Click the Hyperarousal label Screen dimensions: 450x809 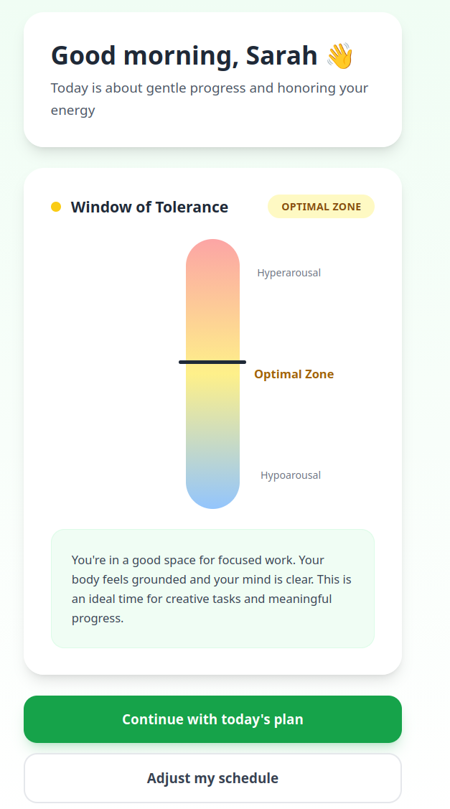(x=289, y=273)
